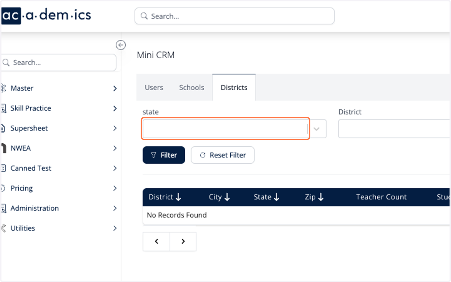Open the Supersheet menu label
Viewport: 451px width, 282px height.
(29, 128)
